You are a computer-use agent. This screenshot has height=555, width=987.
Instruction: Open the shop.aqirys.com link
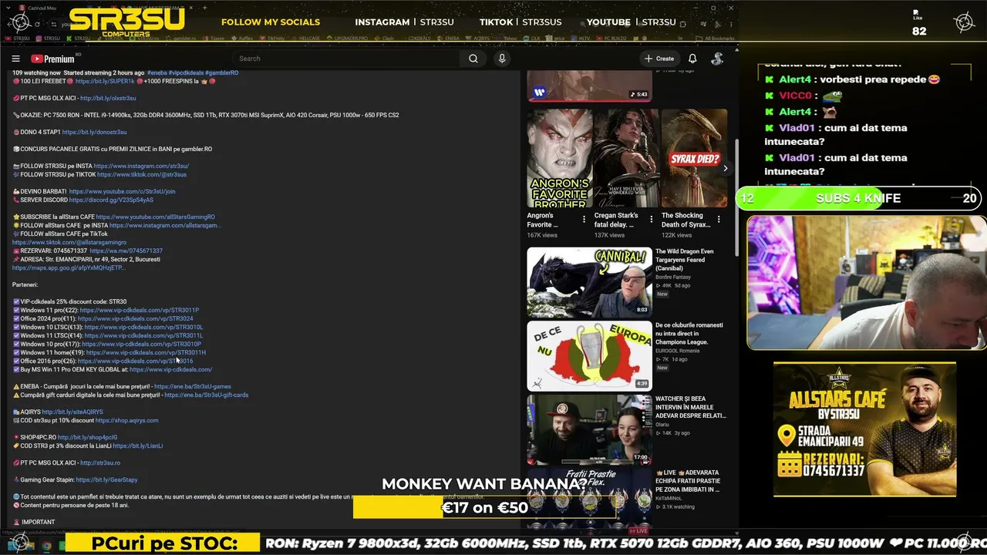click(126, 420)
